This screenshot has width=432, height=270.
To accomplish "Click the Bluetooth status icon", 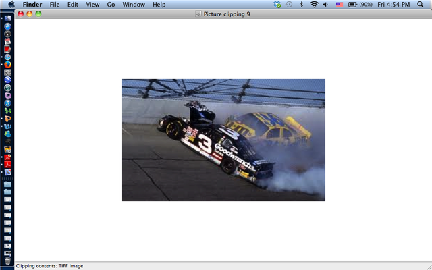I will coord(301,5).
